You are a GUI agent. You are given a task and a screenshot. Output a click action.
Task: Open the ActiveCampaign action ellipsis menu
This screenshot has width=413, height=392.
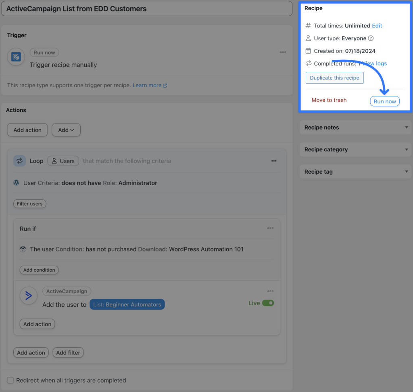coord(270,291)
